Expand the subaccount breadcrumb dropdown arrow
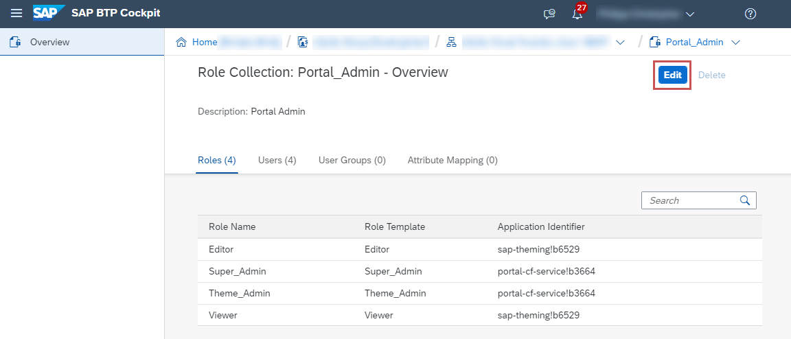Viewport: 791px width, 339px height. (x=621, y=43)
